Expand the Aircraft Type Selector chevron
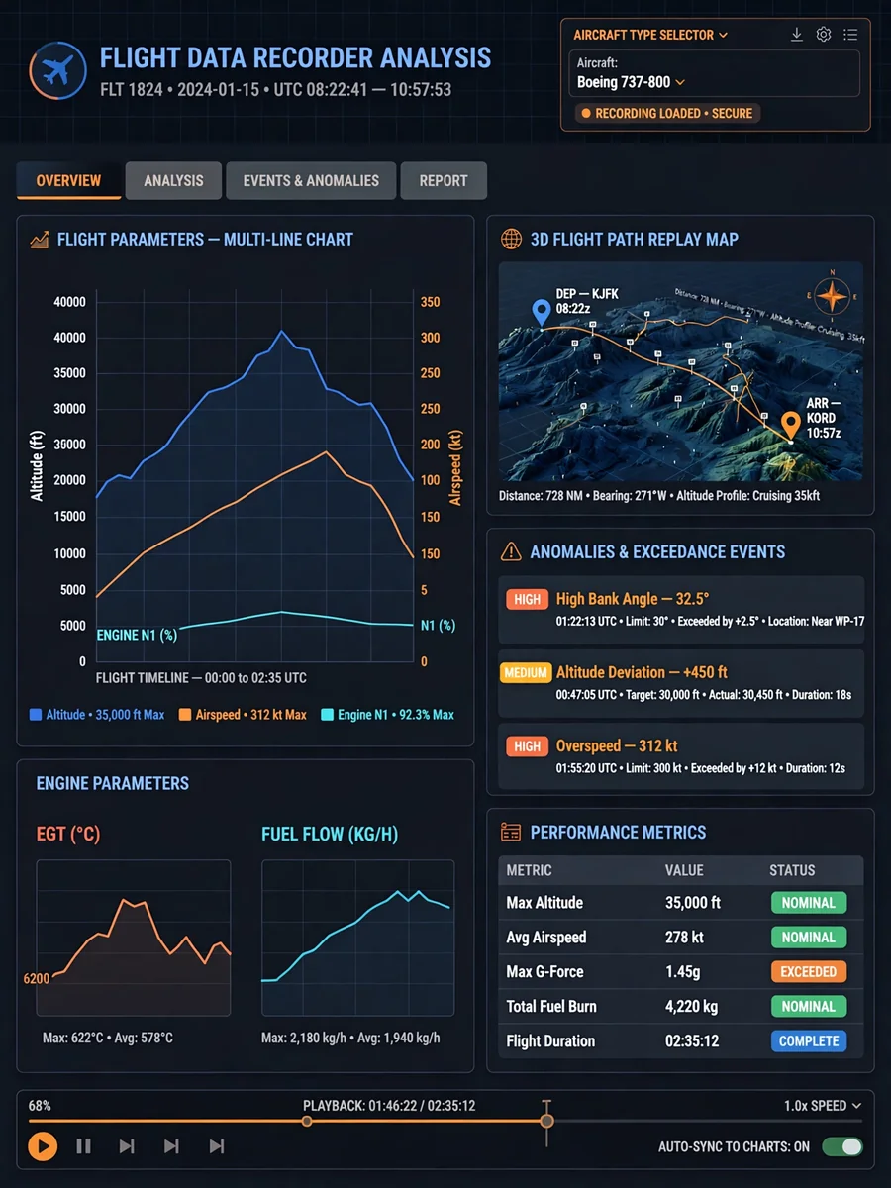This screenshot has height=1188, width=891. tap(724, 35)
